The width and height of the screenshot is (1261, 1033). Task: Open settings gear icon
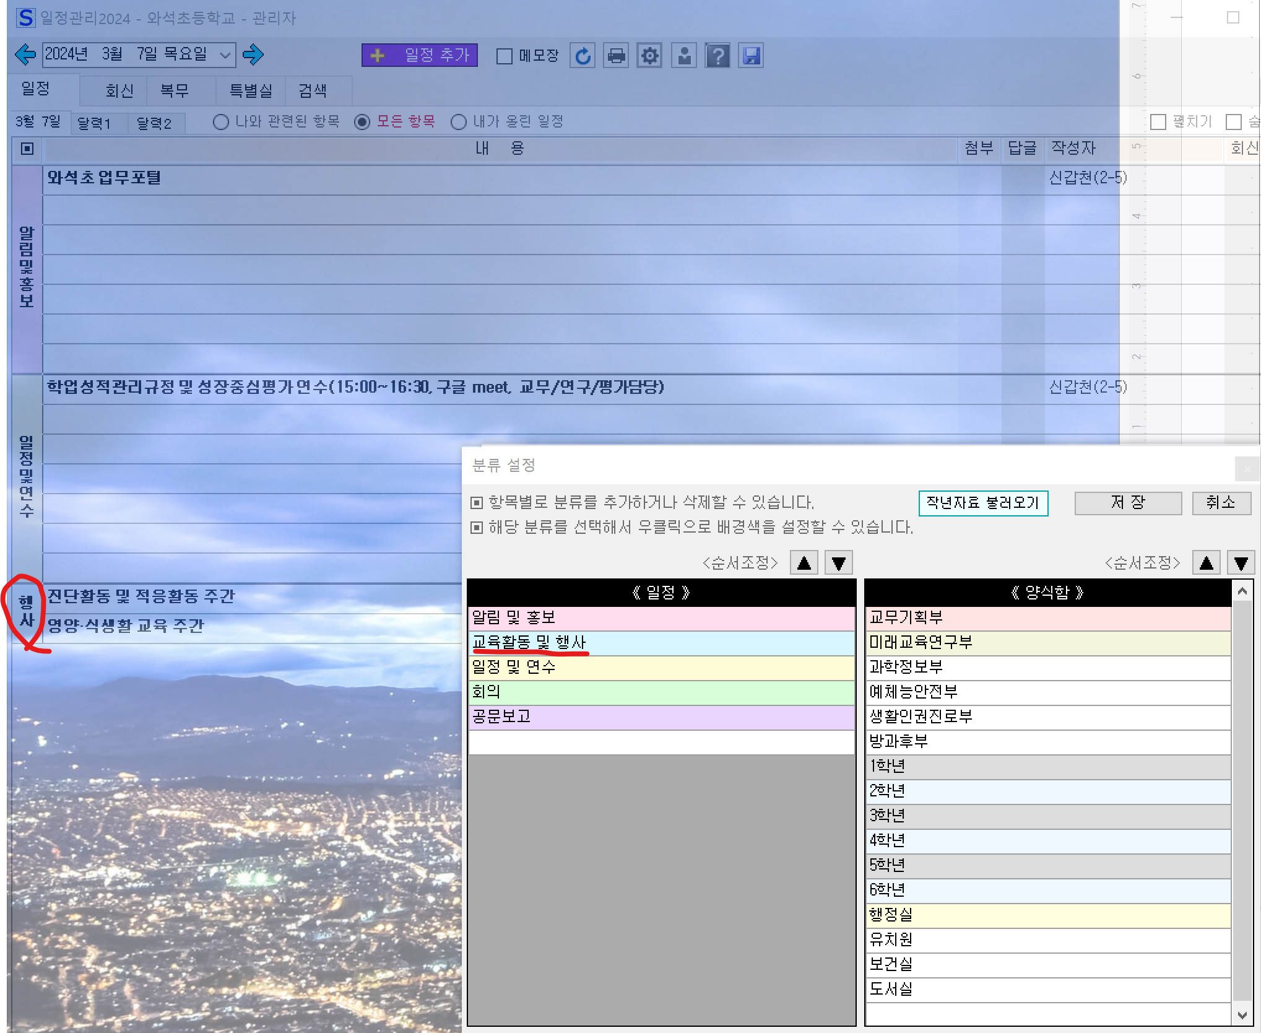point(649,56)
